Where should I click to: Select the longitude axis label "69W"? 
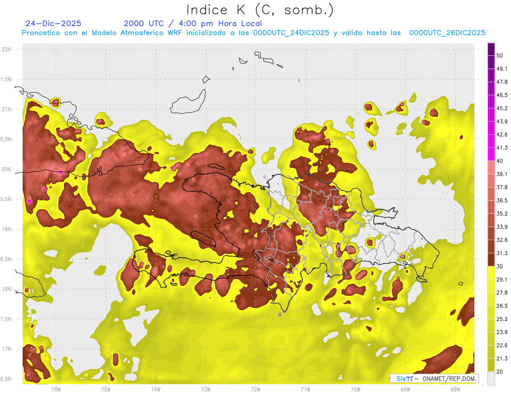pos(405,389)
